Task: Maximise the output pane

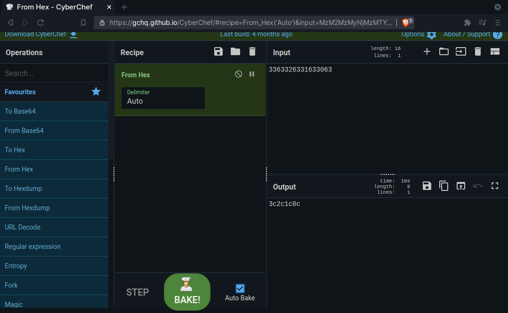Action: pos(495,186)
